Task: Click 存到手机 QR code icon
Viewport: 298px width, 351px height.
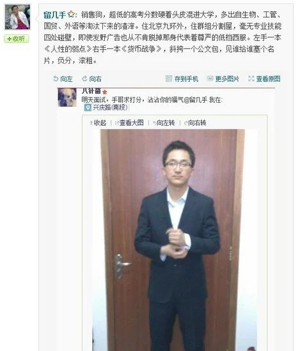Action: coord(169,78)
